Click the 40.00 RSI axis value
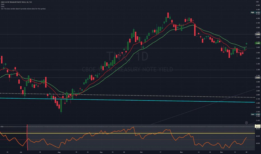Viewport: 261px width, 154px height. (x=258, y=143)
